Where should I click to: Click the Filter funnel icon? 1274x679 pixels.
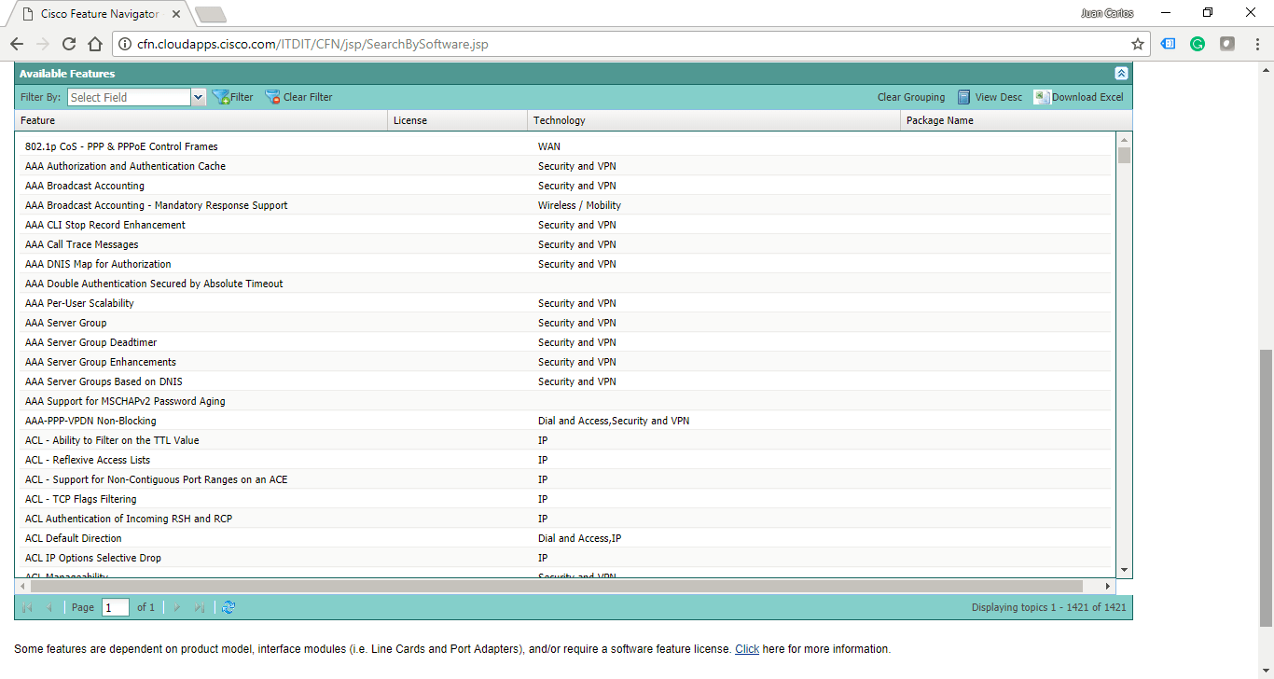pyautogui.click(x=221, y=96)
